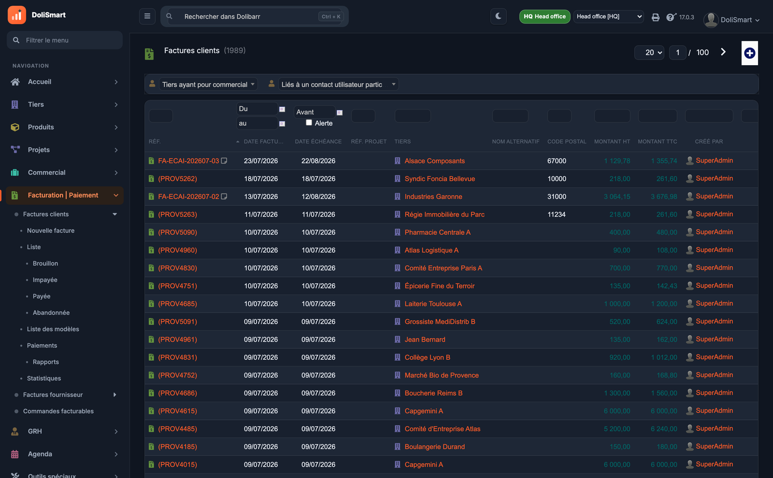Click the Commercial briefcase sidebar icon

click(x=15, y=173)
